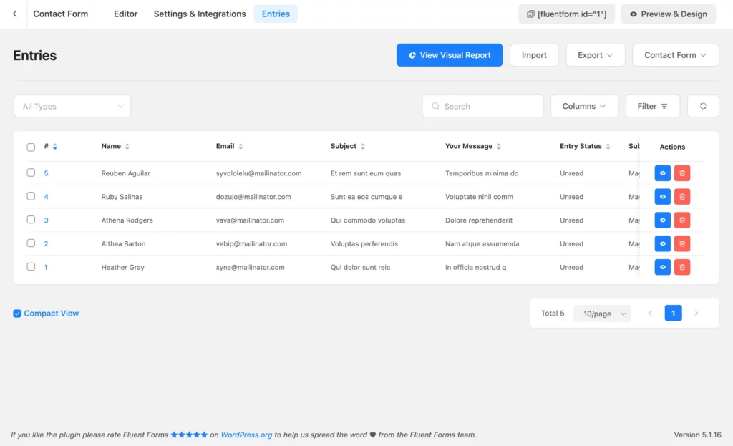Image resolution: width=733 pixels, height=446 pixels.
Task: Click inside the Search entries field
Action: (x=482, y=105)
